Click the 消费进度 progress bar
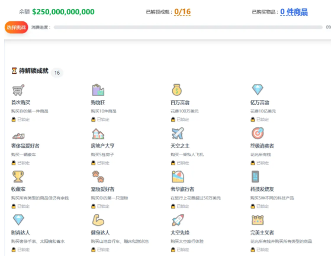This screenshot has width=331, height=257. point(188,27)
